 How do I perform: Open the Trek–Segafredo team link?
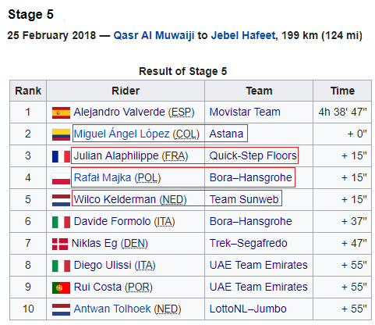248,243
